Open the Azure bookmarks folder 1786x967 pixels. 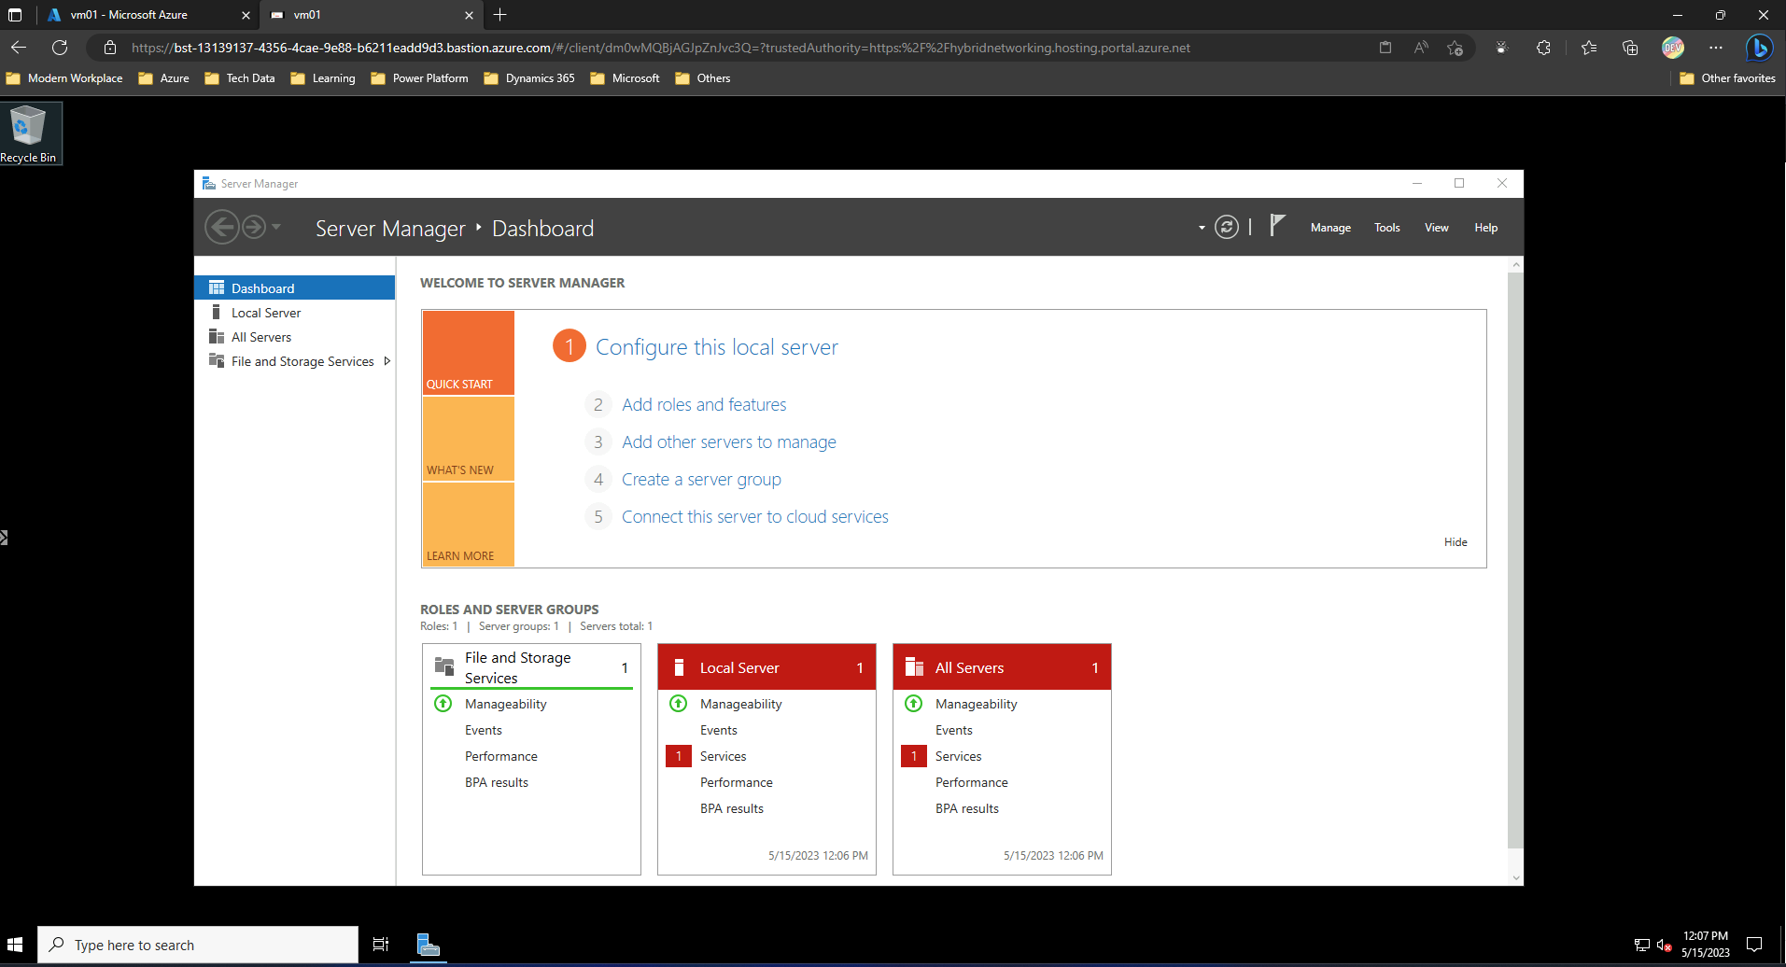pos(163,78)
